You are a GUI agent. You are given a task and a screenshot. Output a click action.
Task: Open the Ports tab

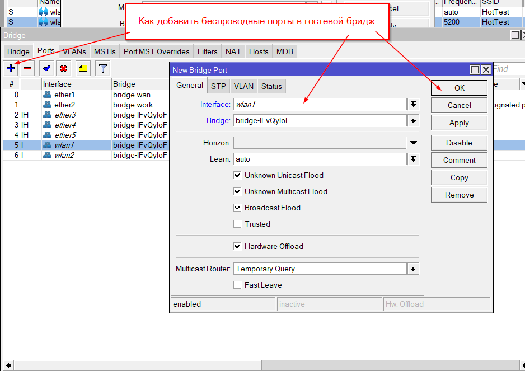tap(46, 50)
